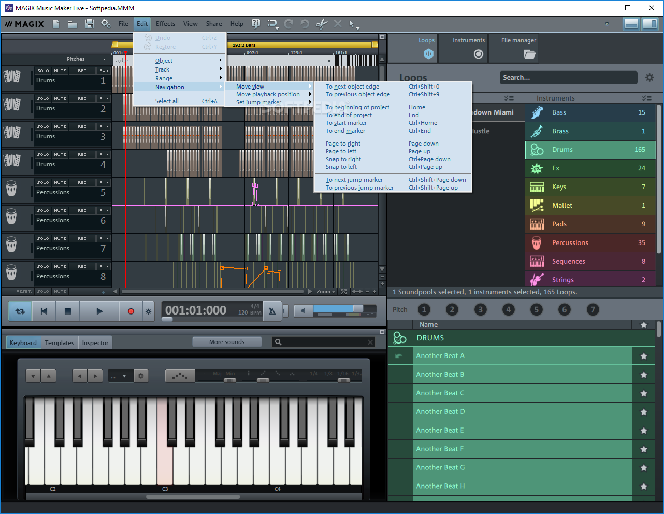The image size is (664, 514).
Task: Click the keyboard settings gear icon
Action: [x=140, y=376]
